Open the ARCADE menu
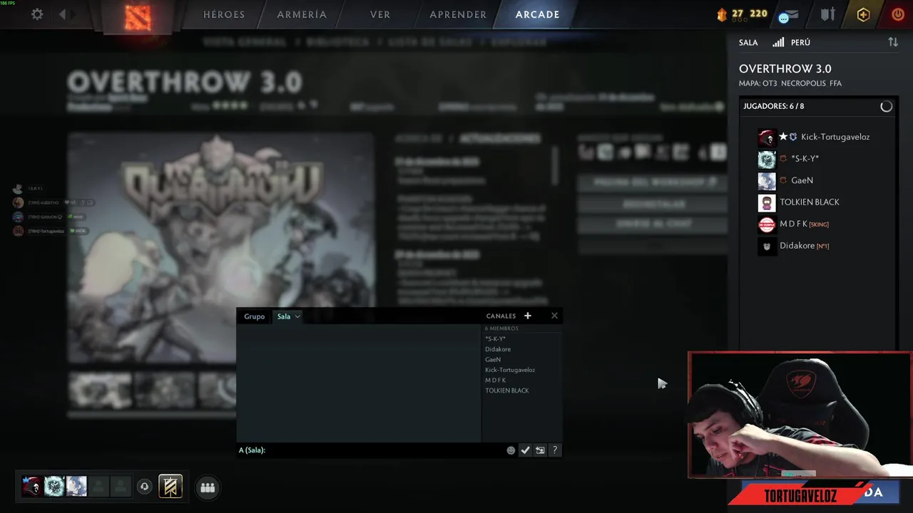This screenshot has width=913, height=513. point(537,14)
